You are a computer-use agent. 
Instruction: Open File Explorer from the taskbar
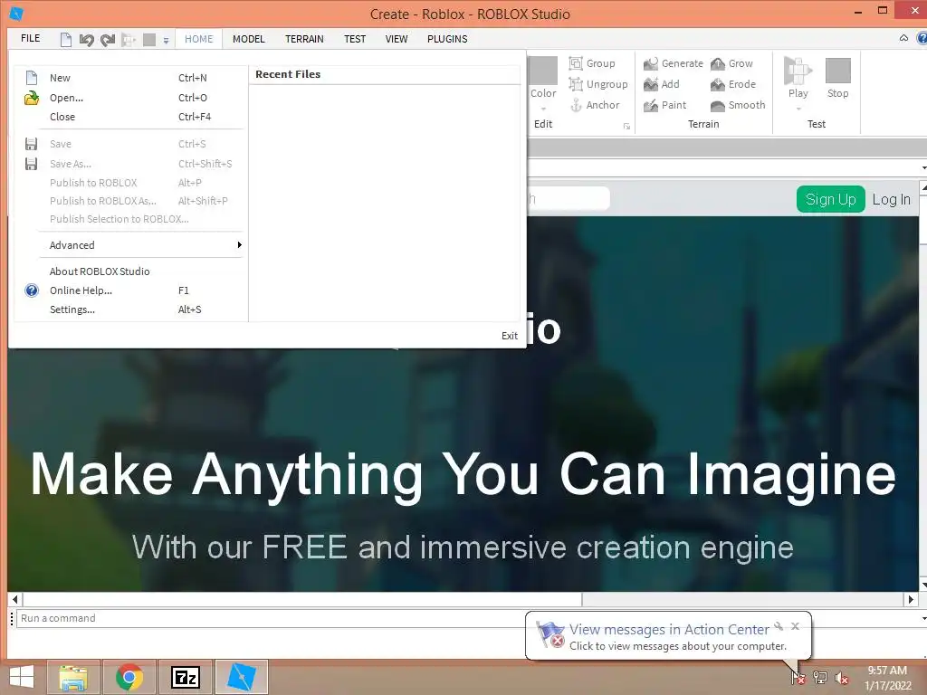click(x=73, y=677)
